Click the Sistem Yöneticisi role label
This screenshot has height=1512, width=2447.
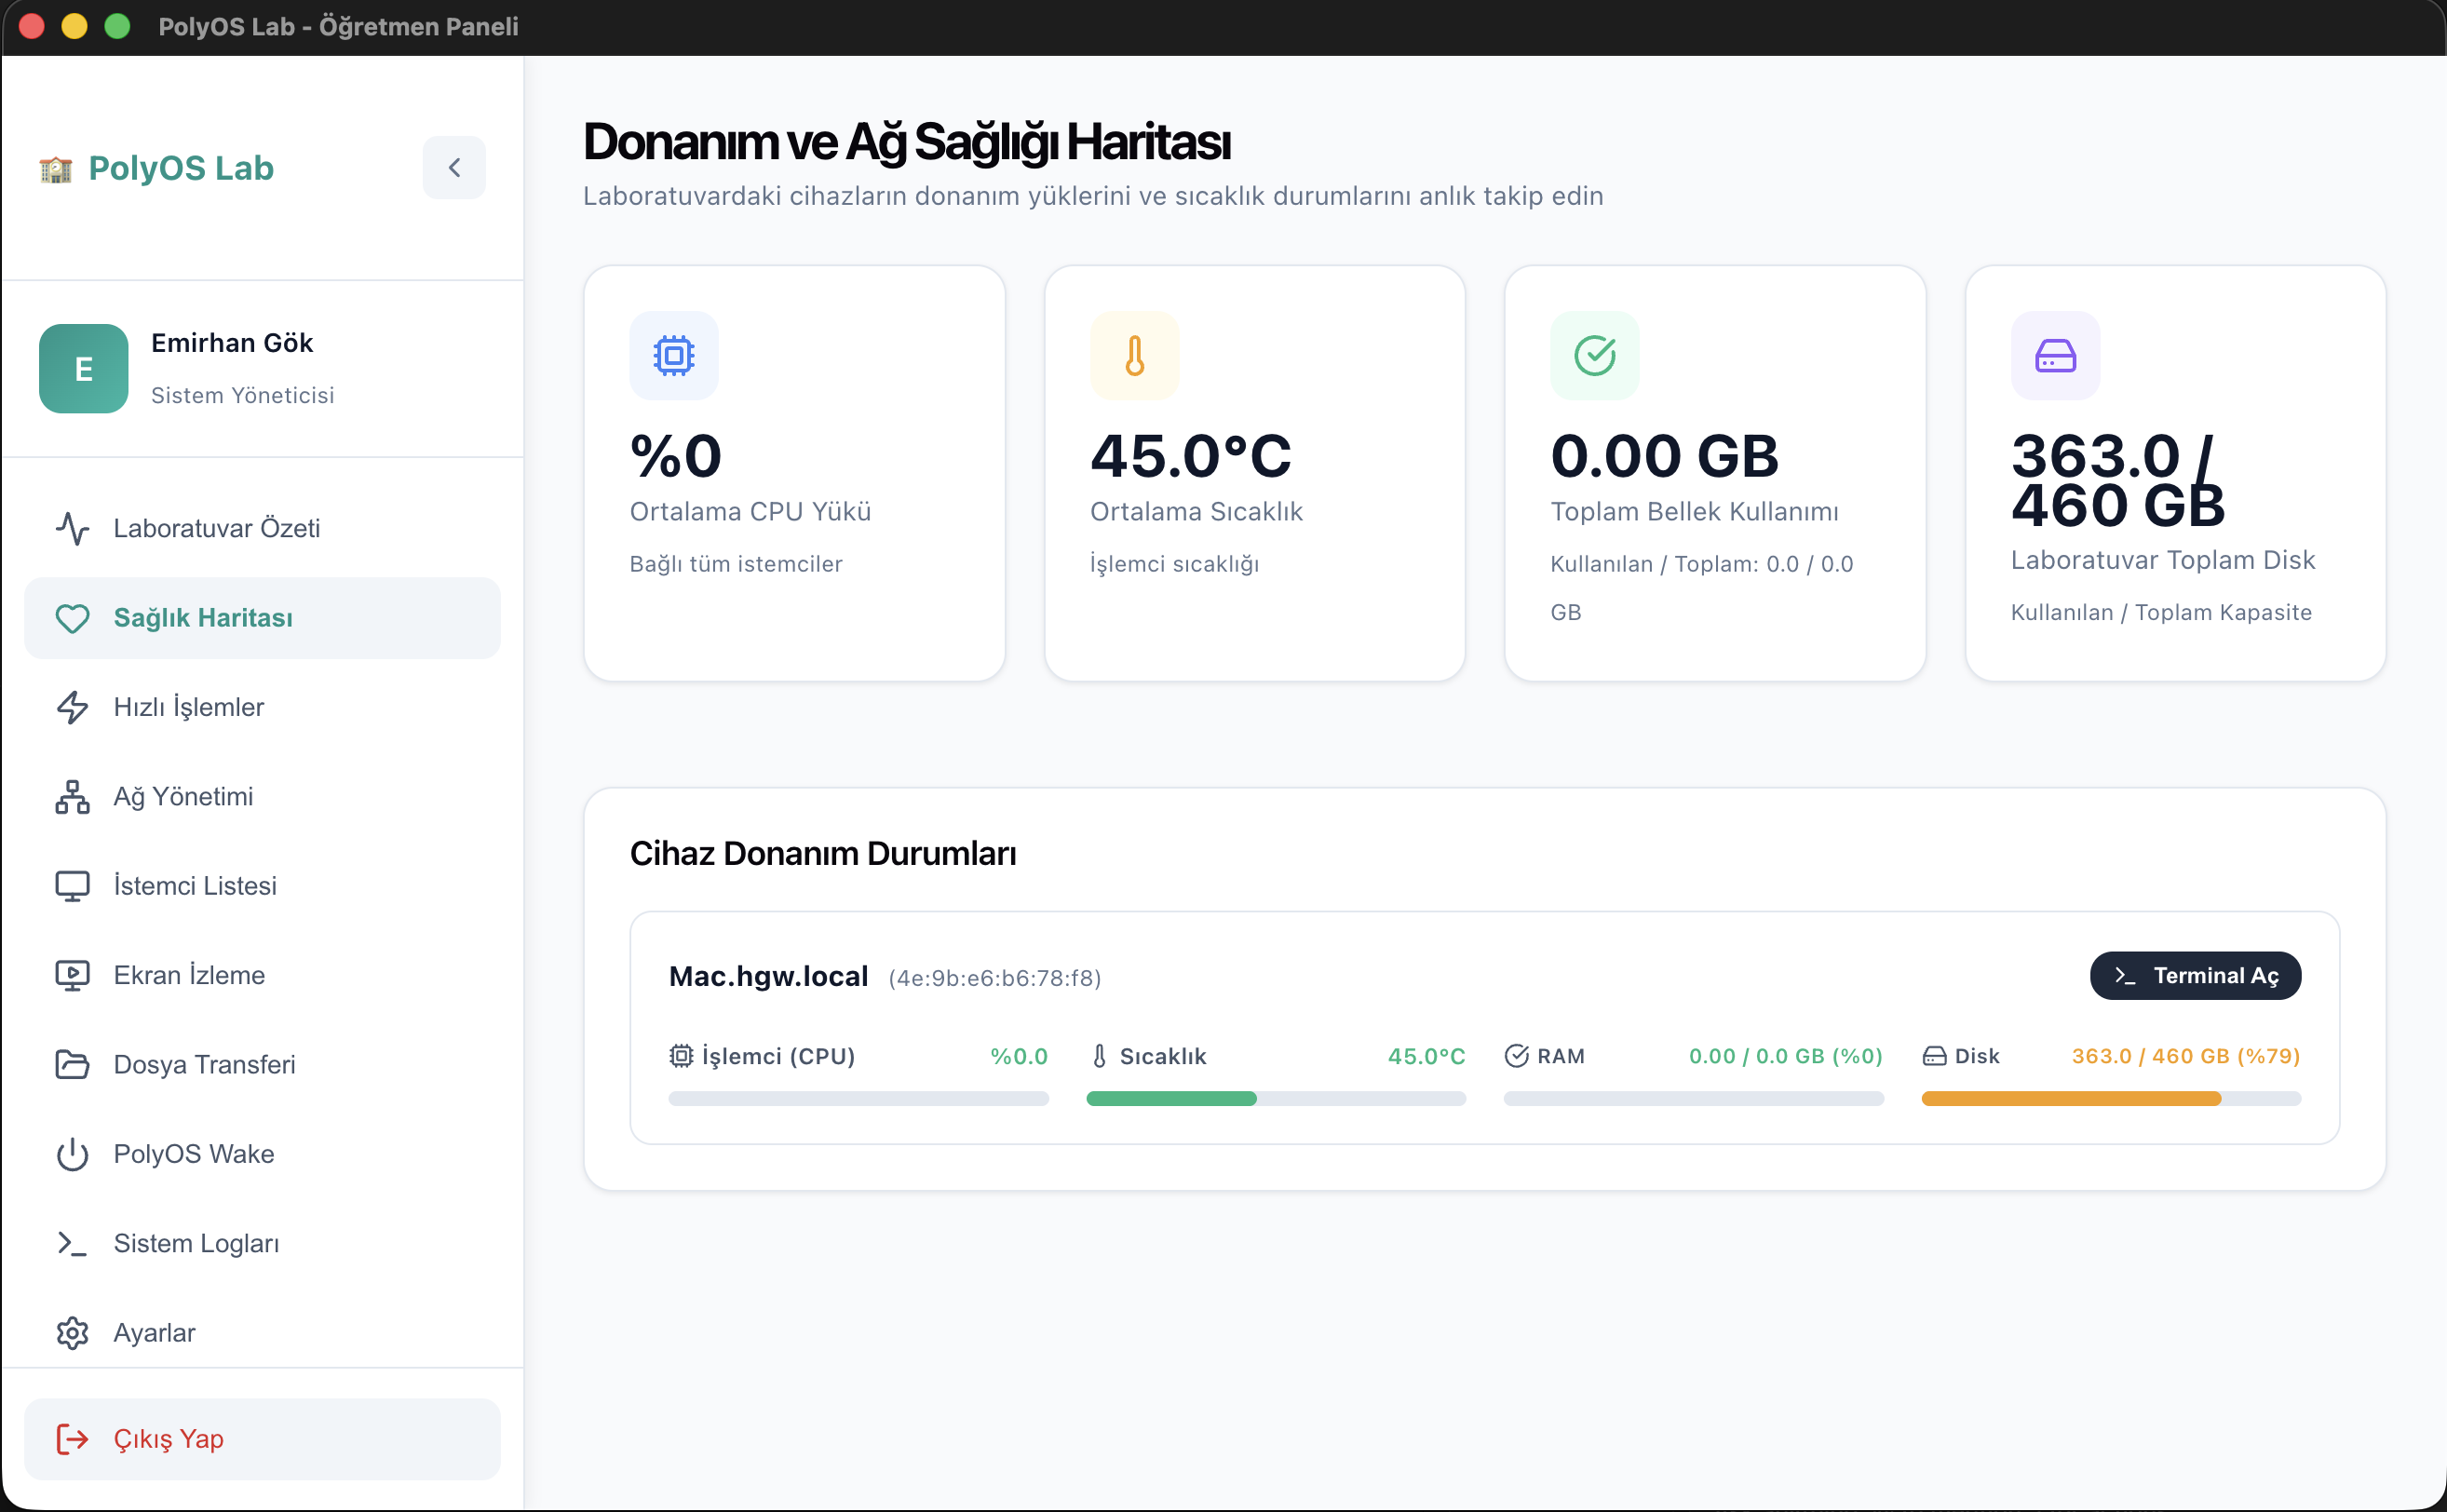pos(243,395)
